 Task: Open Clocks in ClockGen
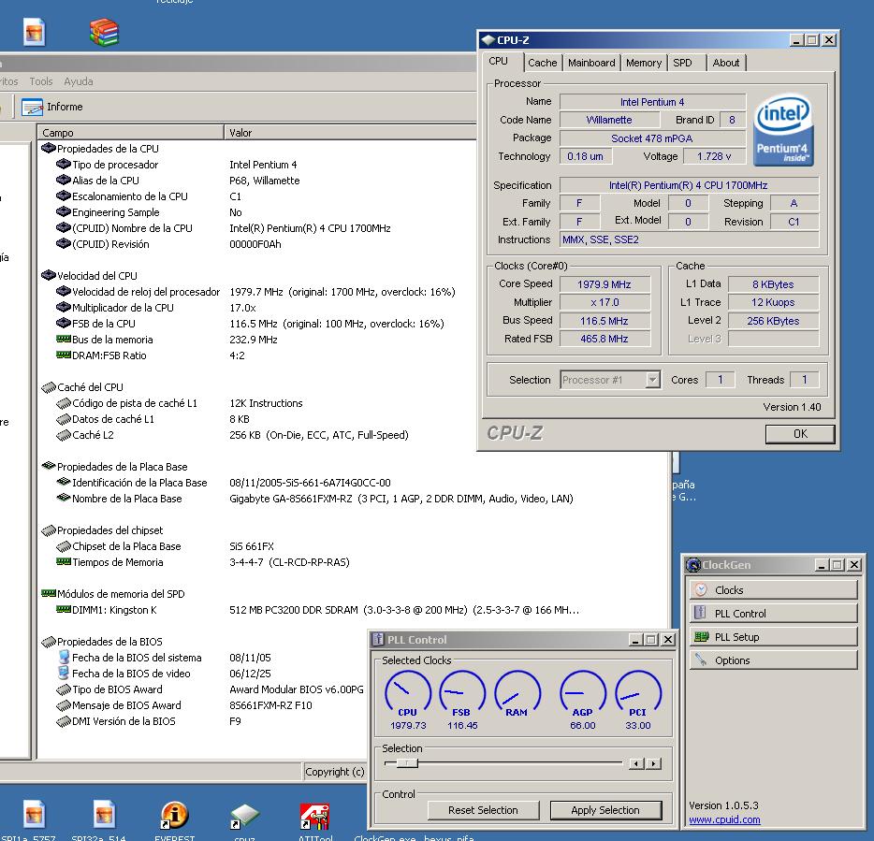click(773, 589)
